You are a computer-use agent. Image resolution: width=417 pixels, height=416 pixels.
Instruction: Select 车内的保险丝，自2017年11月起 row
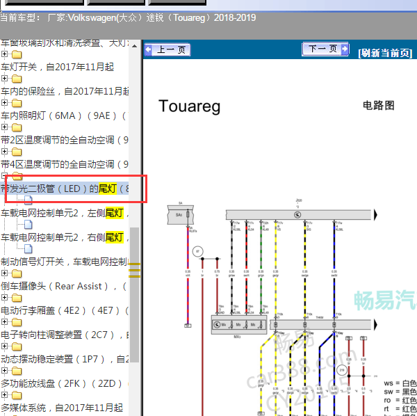[65, 91]
